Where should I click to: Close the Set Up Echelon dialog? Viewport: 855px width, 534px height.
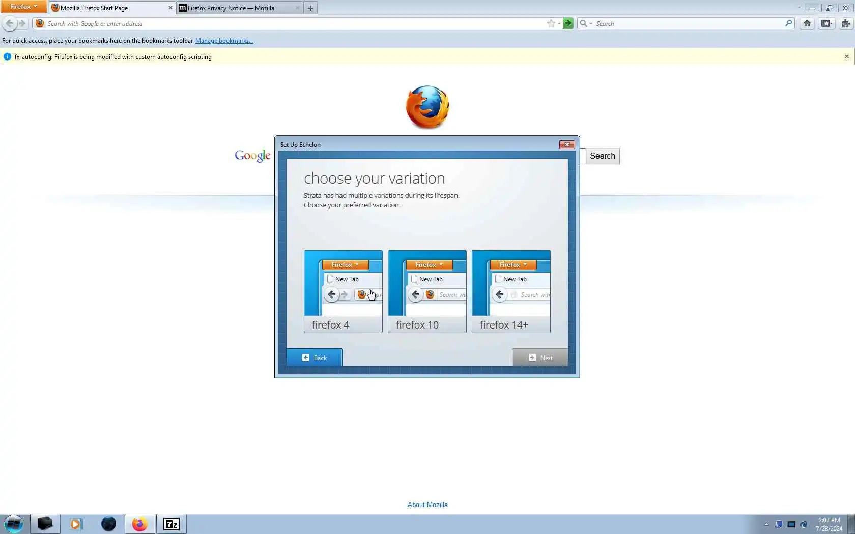[x=567, y=144]
